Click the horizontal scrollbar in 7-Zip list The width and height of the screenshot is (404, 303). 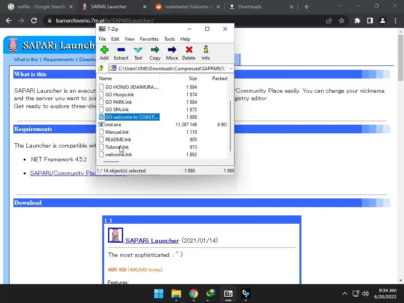click(x=111, y=162)
